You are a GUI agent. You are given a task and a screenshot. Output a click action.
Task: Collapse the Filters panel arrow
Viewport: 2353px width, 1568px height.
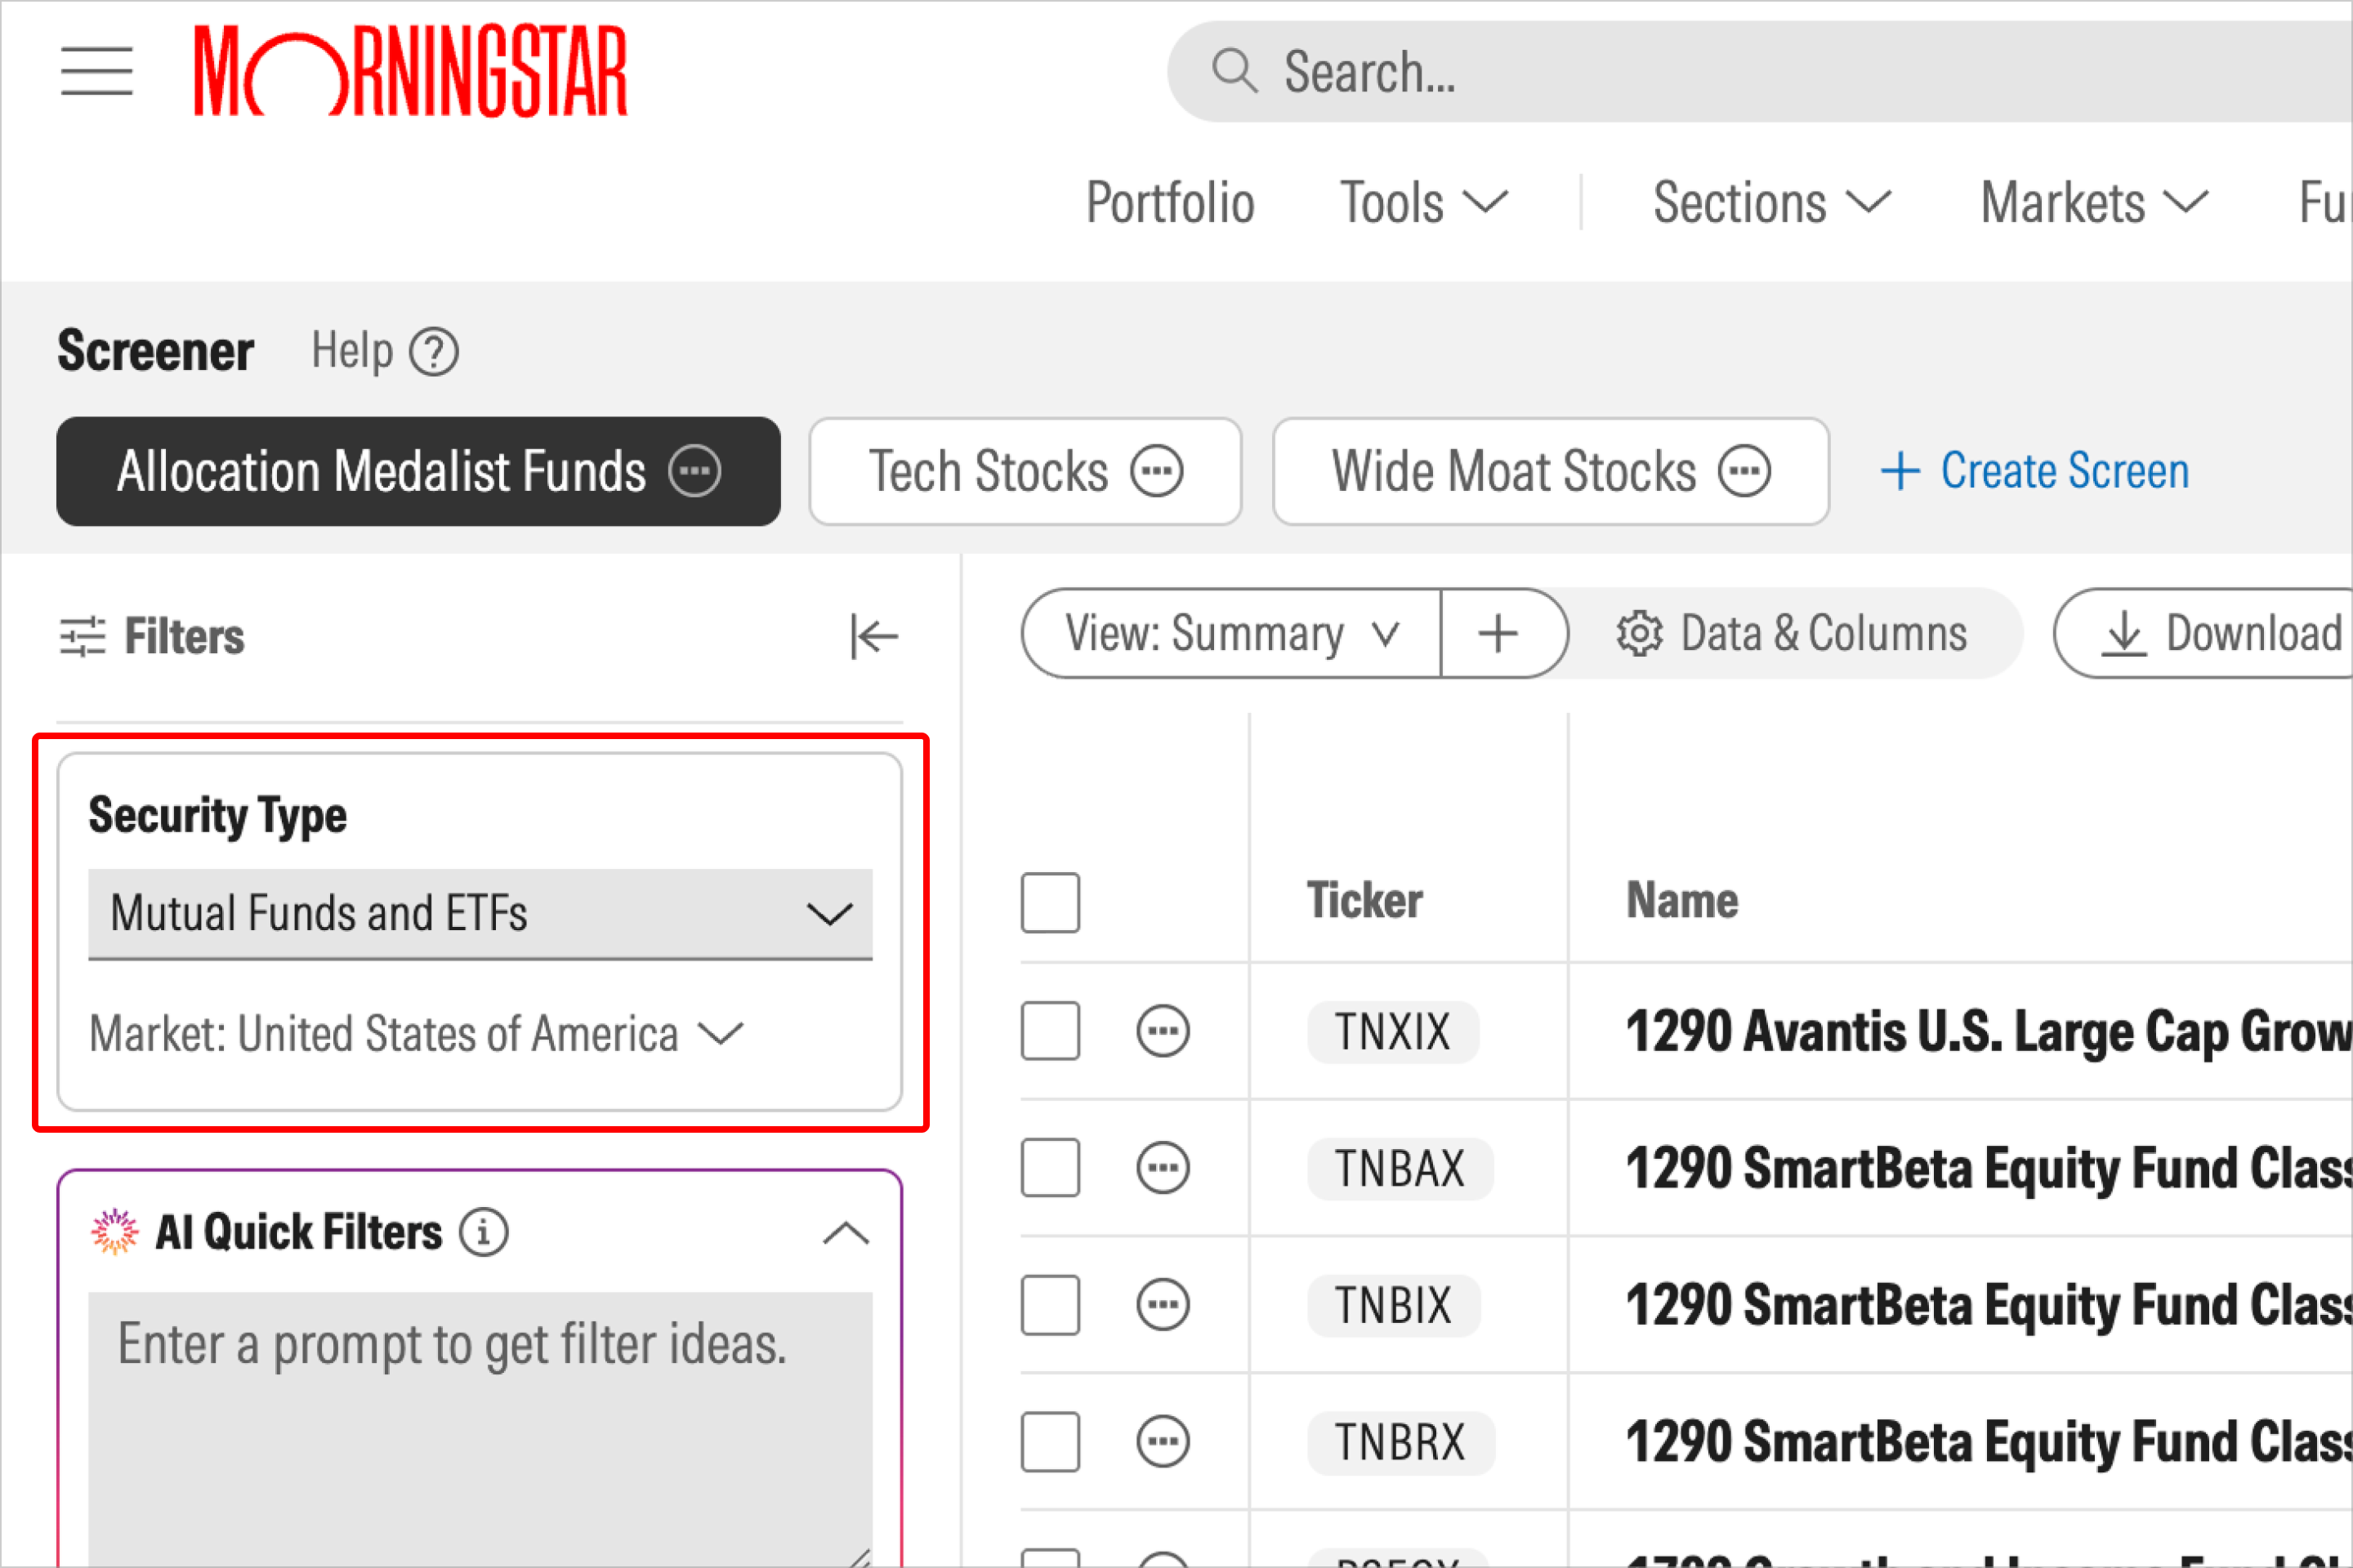pos(874,636)
